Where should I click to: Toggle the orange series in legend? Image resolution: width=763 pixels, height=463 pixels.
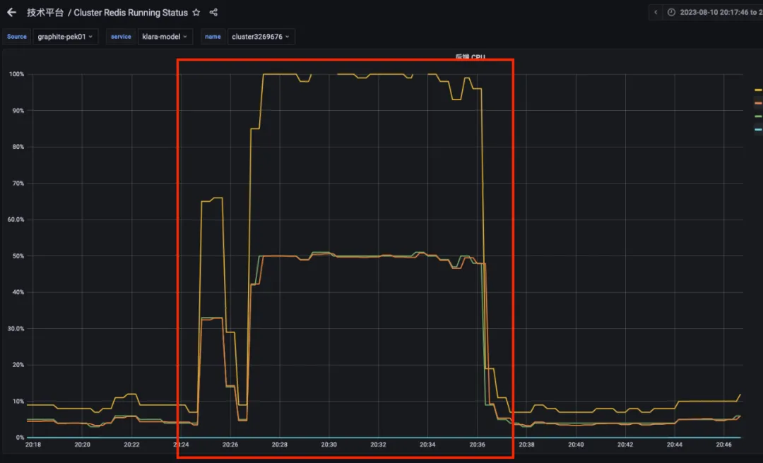[x=758, y=103]
